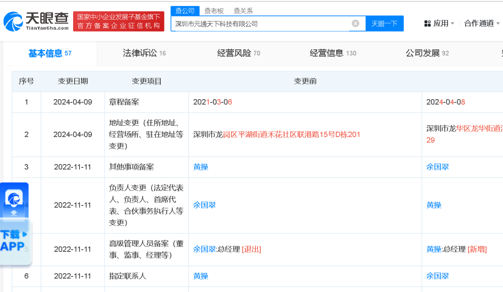Click the floating 天眼查 APP widget icon
Screen dimensions: 503x292
[14, 197]
